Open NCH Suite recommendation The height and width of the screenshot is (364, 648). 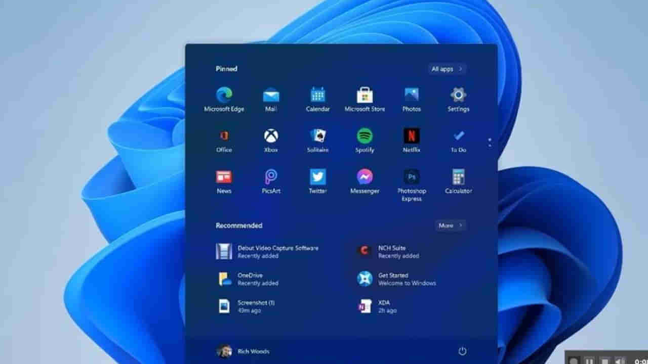click(x=388, y=252)
